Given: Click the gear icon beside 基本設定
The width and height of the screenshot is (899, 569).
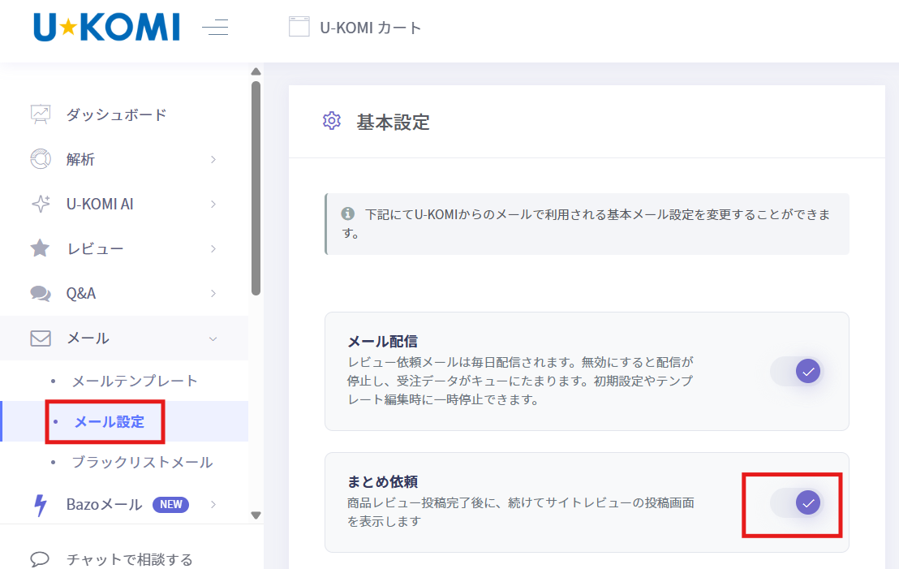Looking at the screenshot, I should (x=331, y=121).
